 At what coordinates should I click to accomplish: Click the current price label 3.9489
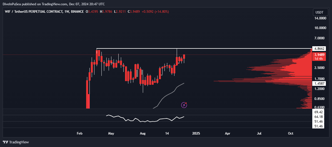(319, 55)
